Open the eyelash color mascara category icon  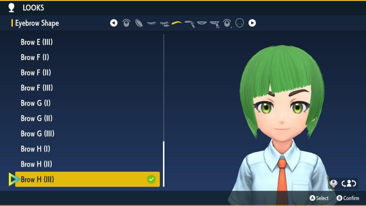pyautogui.click(x=164, y=24)
